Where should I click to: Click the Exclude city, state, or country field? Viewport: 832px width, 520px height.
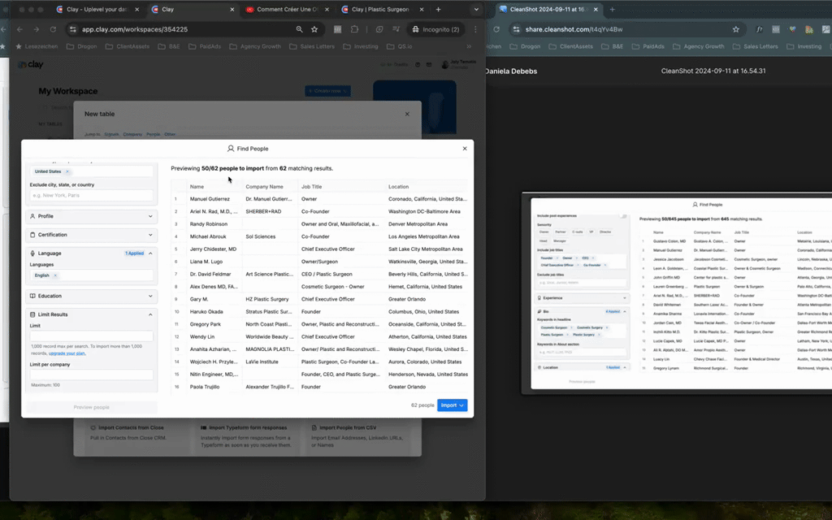(91, 196)
